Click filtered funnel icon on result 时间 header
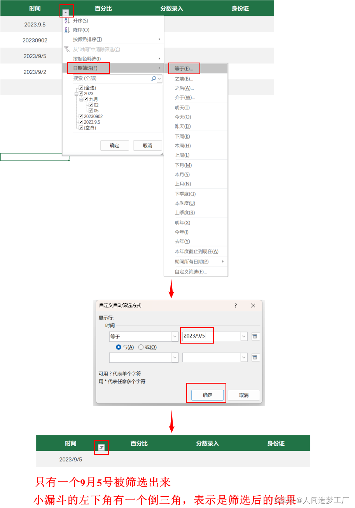 point(101,448)
